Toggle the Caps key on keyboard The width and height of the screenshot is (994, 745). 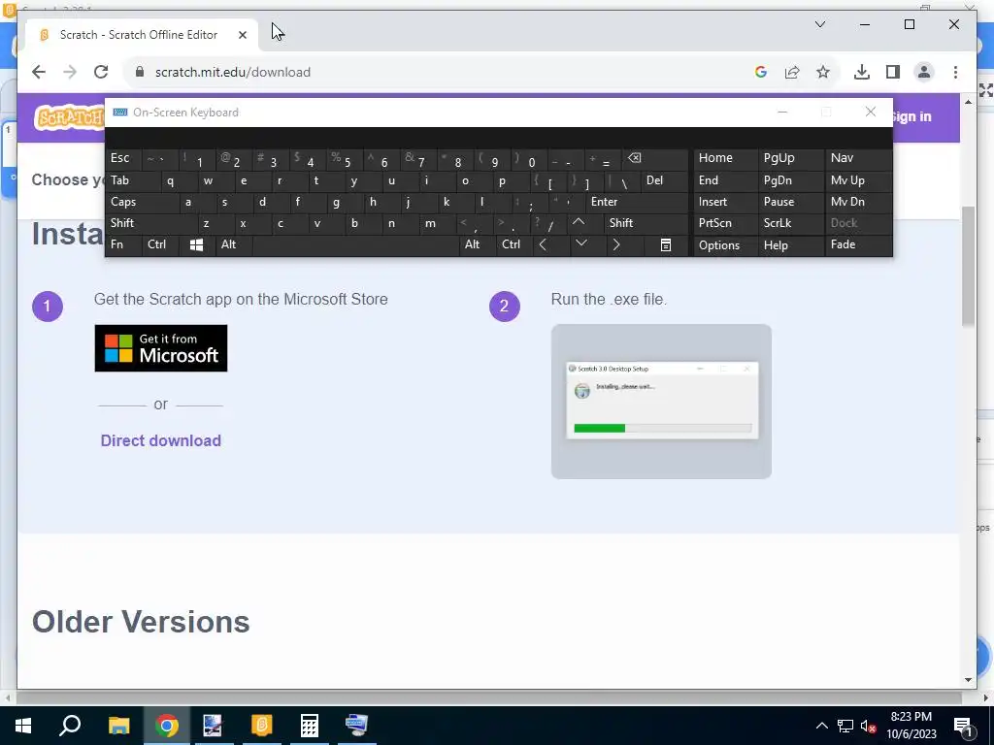[x=142, y=202]
